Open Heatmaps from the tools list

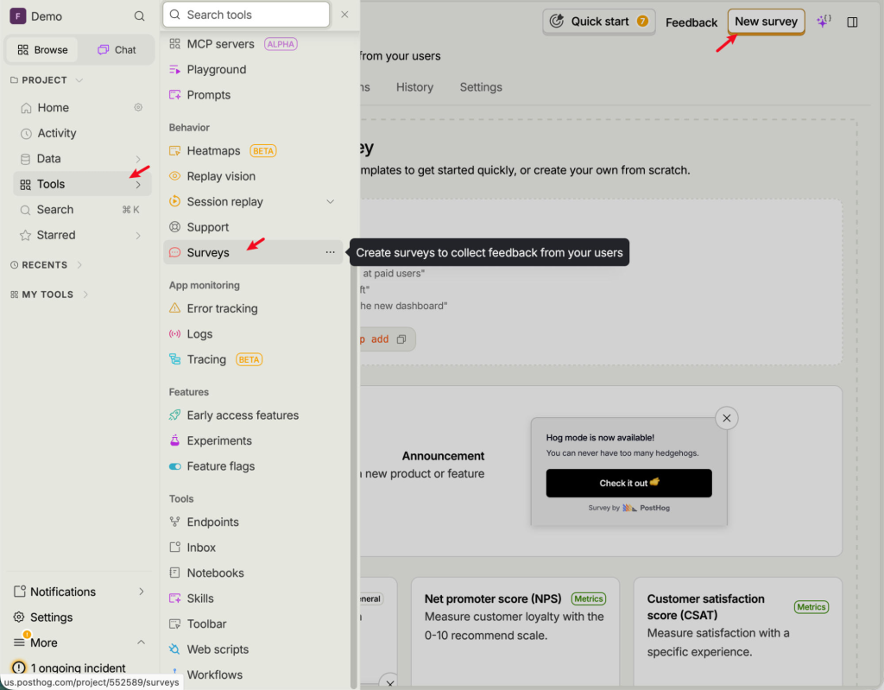(214, 150)
